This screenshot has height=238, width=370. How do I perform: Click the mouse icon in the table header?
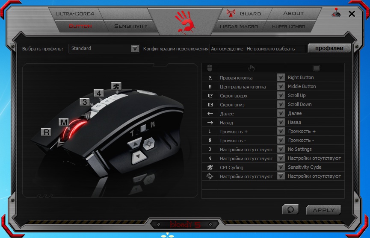(x=210, y=68)
